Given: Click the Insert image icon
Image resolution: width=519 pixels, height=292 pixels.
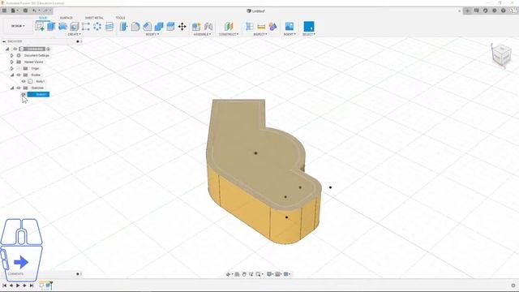Looking at the screenshot, I should click(290, 27).
